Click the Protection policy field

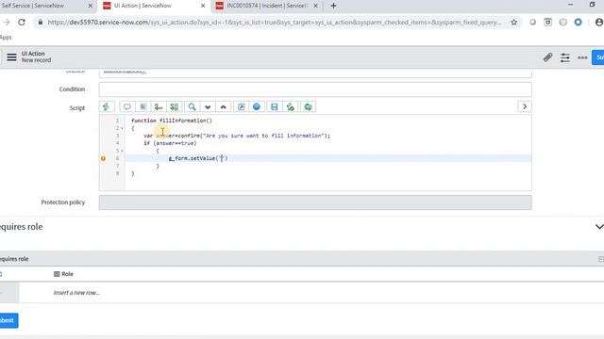pyautogui.click(x=315, y=202)
